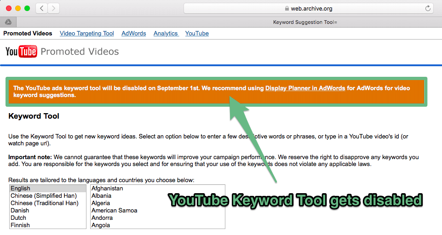Click the Keyword Tool heading
The width and height of the screenshot is (442, 235).
pyautogui.click(x=34, y=116)
